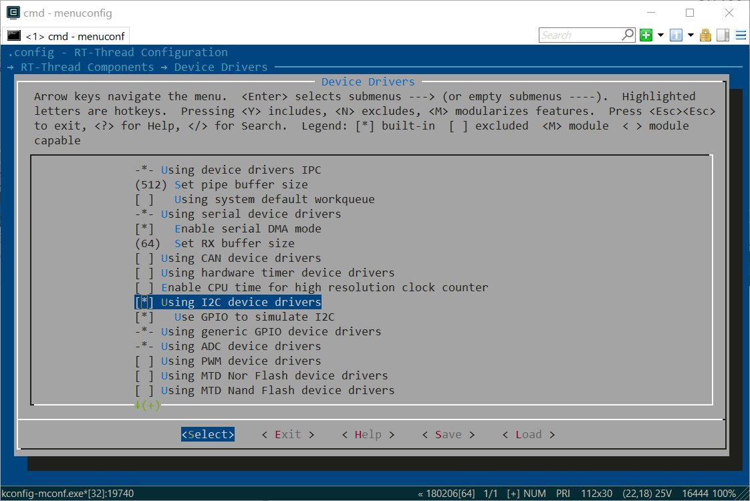Click the 'NUM' status bar indicator
Image resolution: width=750 pixels, height=501 pixels.
tap(535, 494)
